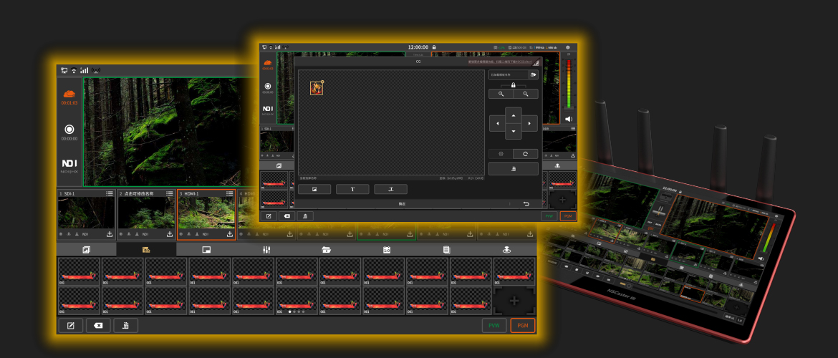Click the clear-all broom button in bottom bar

[x=126, y=326]
